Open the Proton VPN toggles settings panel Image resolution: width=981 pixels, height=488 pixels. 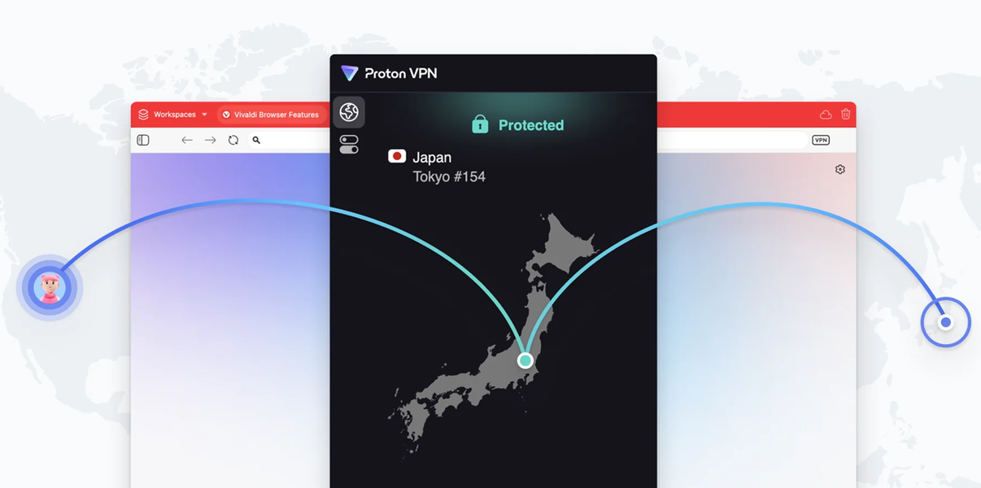349,145
